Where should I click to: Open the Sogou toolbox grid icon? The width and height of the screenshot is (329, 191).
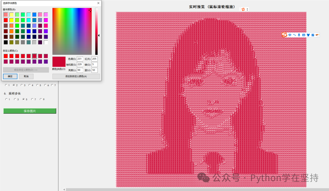(x=313, y=35)
